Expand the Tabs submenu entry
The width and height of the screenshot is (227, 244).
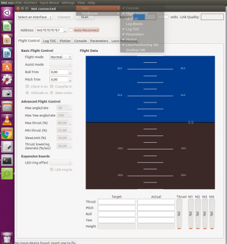click(x=98, y=8)
